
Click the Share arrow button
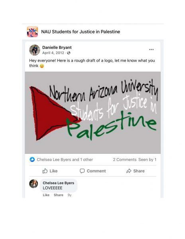pyautogui.click(x=136, y=171)
